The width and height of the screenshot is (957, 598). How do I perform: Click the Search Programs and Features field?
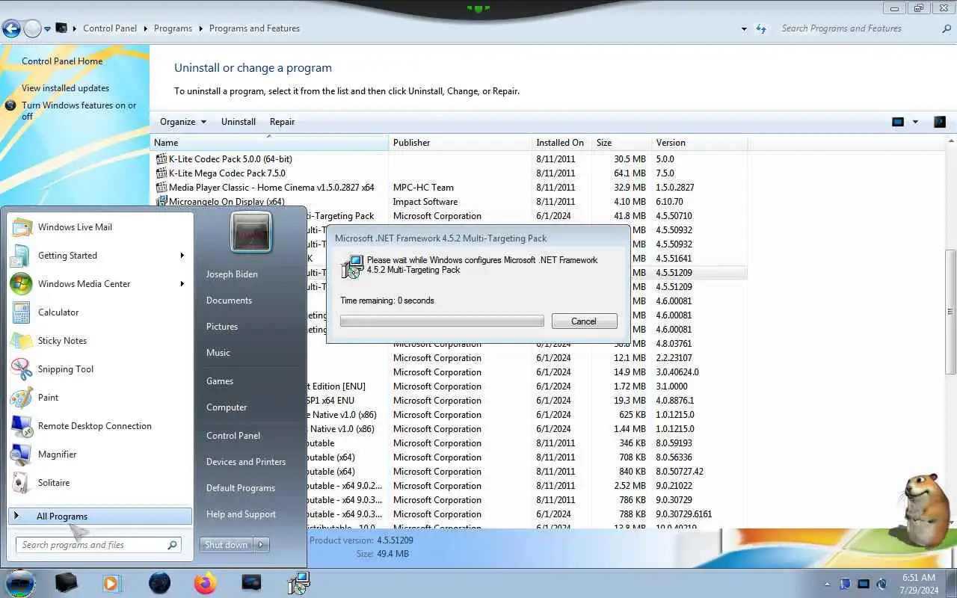click(857, 28)
